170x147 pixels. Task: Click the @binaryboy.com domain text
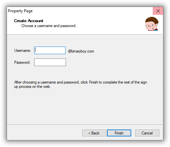(81, 51)
